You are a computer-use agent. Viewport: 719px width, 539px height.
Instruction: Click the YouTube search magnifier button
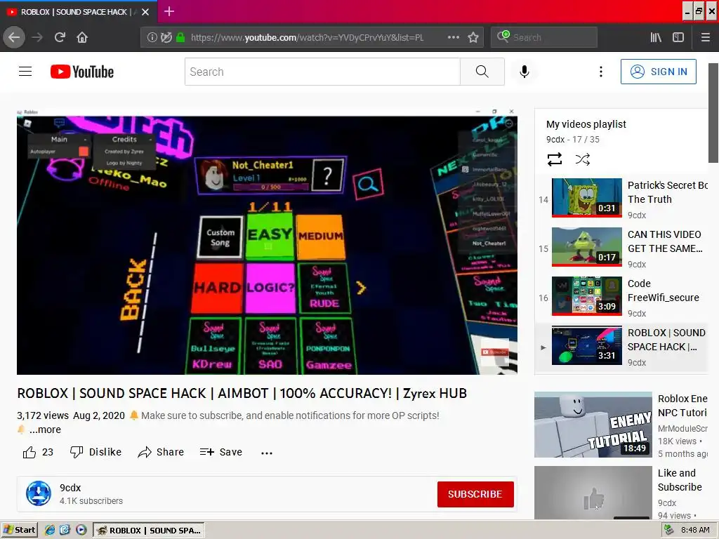(x=482, y=72)
